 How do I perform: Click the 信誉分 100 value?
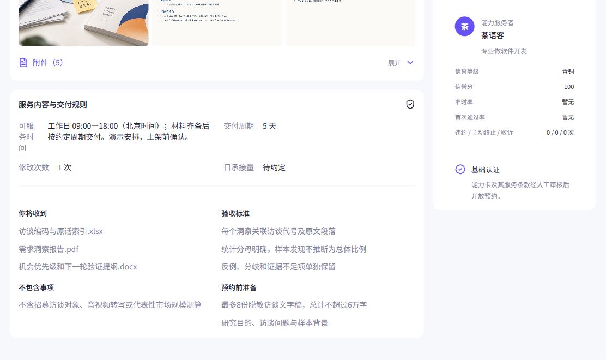click(569, 87)
